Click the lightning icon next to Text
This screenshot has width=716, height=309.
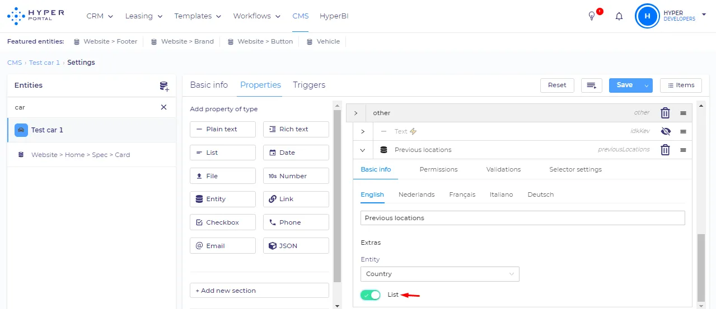[x=413, y=131]
